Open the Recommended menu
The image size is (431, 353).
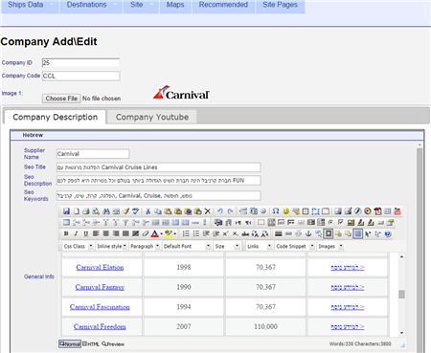(223, 6)
